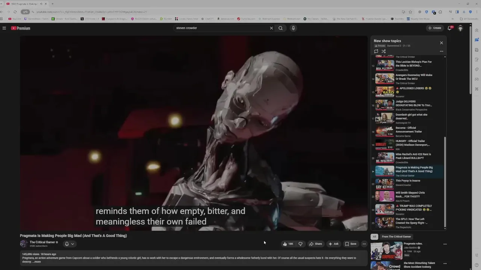
Task: Save video to a playlist
Action: click(x=351, y=244)
